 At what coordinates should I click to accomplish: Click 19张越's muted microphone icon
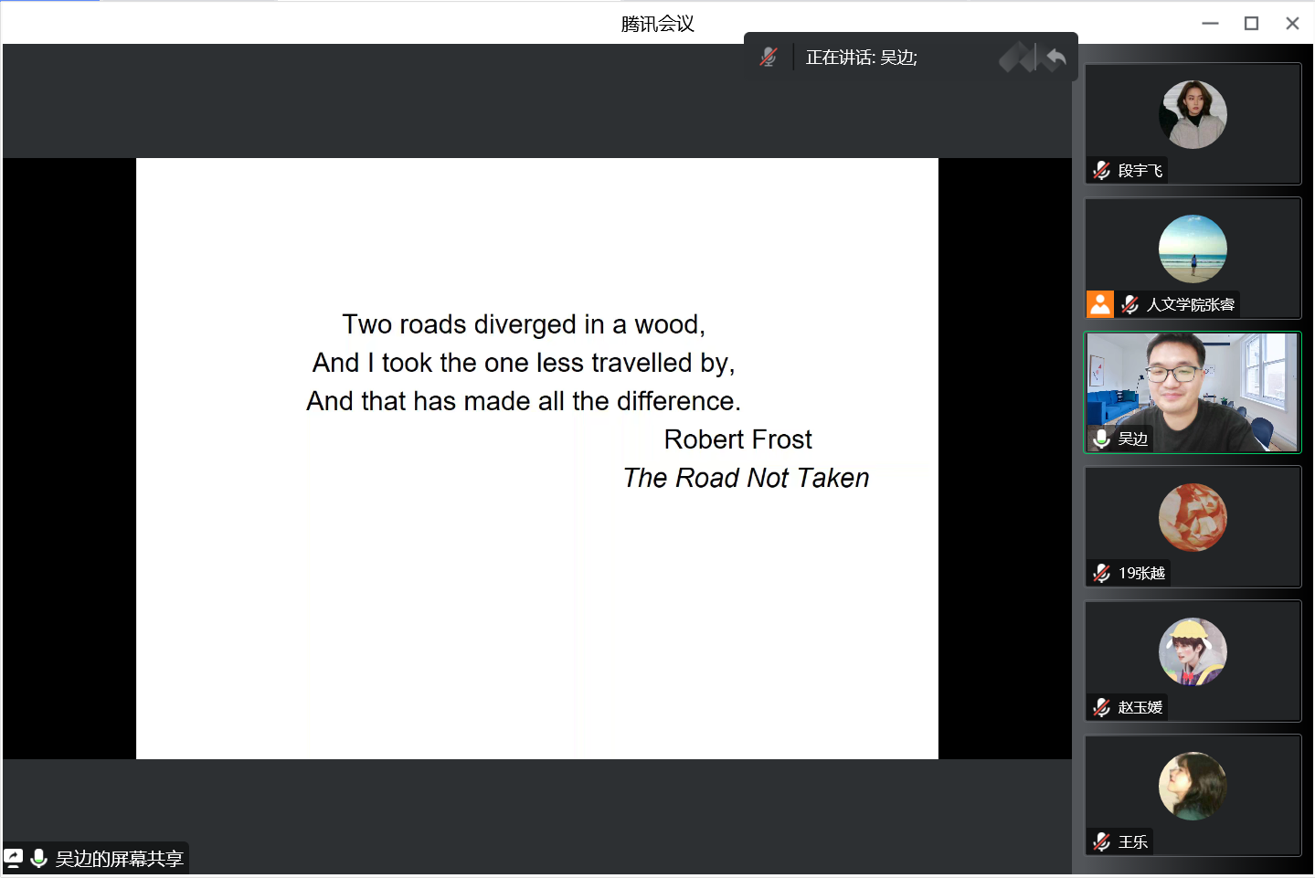coord(1102,573)
